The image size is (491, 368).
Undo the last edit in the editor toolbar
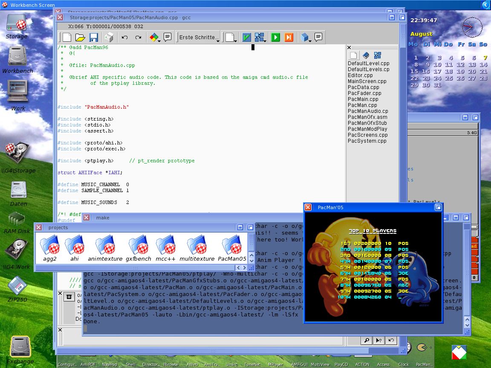(124, 37)
